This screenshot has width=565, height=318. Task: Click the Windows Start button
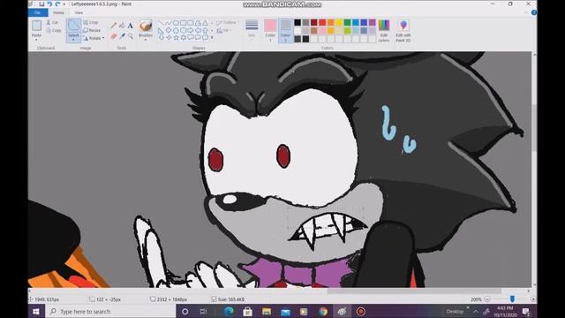[x=36, y=311]
